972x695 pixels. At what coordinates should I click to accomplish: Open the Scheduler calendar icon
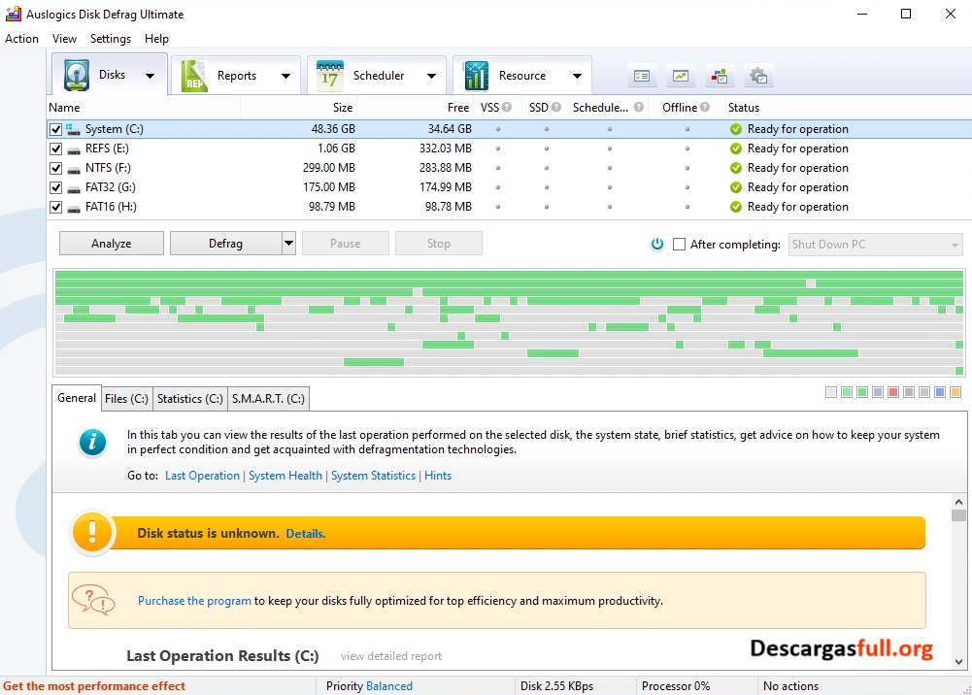click(x=331, y=75)
